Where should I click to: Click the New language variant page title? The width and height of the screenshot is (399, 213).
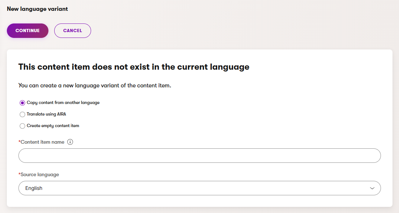37,9
